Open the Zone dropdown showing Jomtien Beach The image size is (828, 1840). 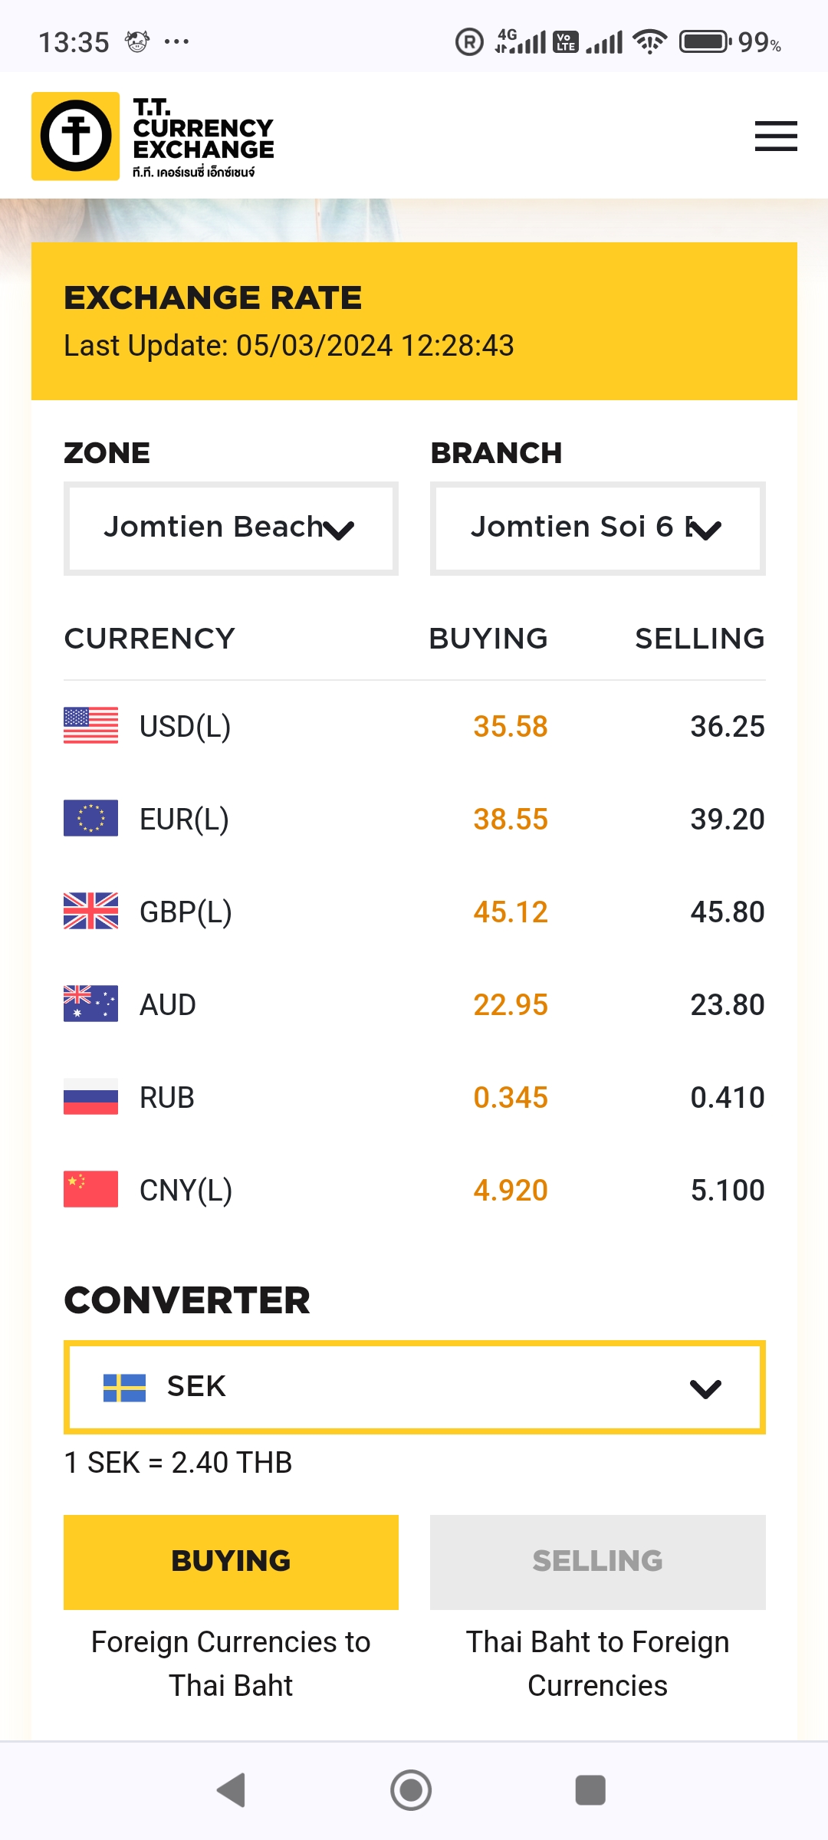[231, 528]
